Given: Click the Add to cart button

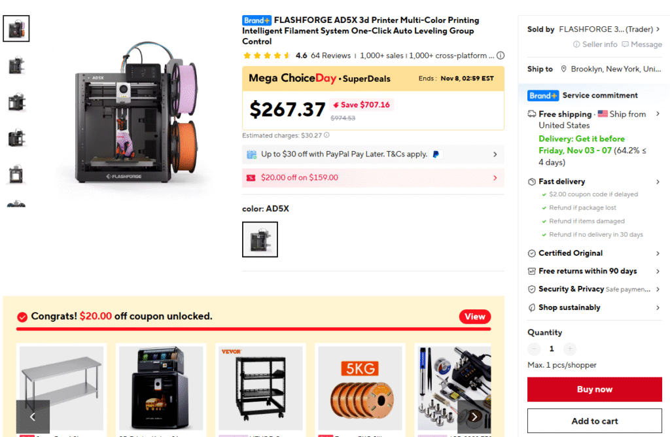Looking at the screenshot, I should pos(594,421).
